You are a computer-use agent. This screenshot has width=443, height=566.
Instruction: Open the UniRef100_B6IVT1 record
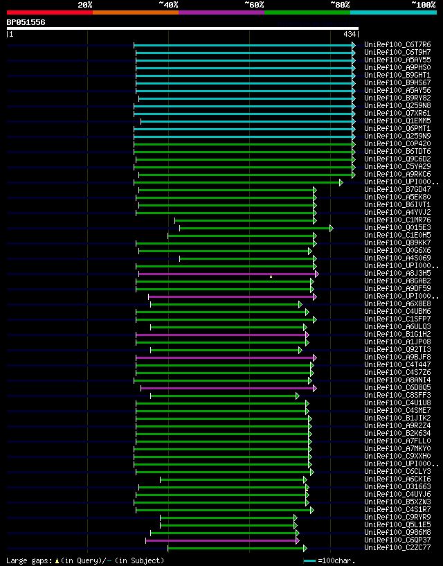397,204
